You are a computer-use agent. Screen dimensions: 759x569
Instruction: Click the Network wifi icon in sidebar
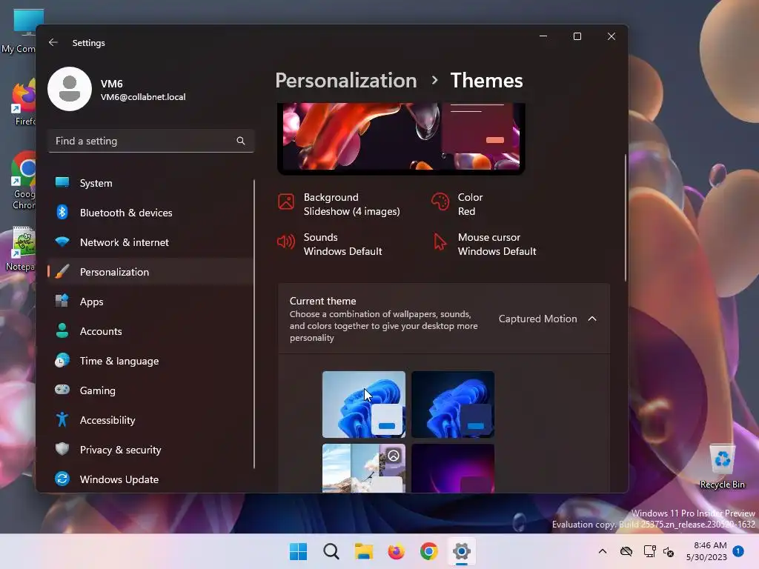tap(62, 242)
